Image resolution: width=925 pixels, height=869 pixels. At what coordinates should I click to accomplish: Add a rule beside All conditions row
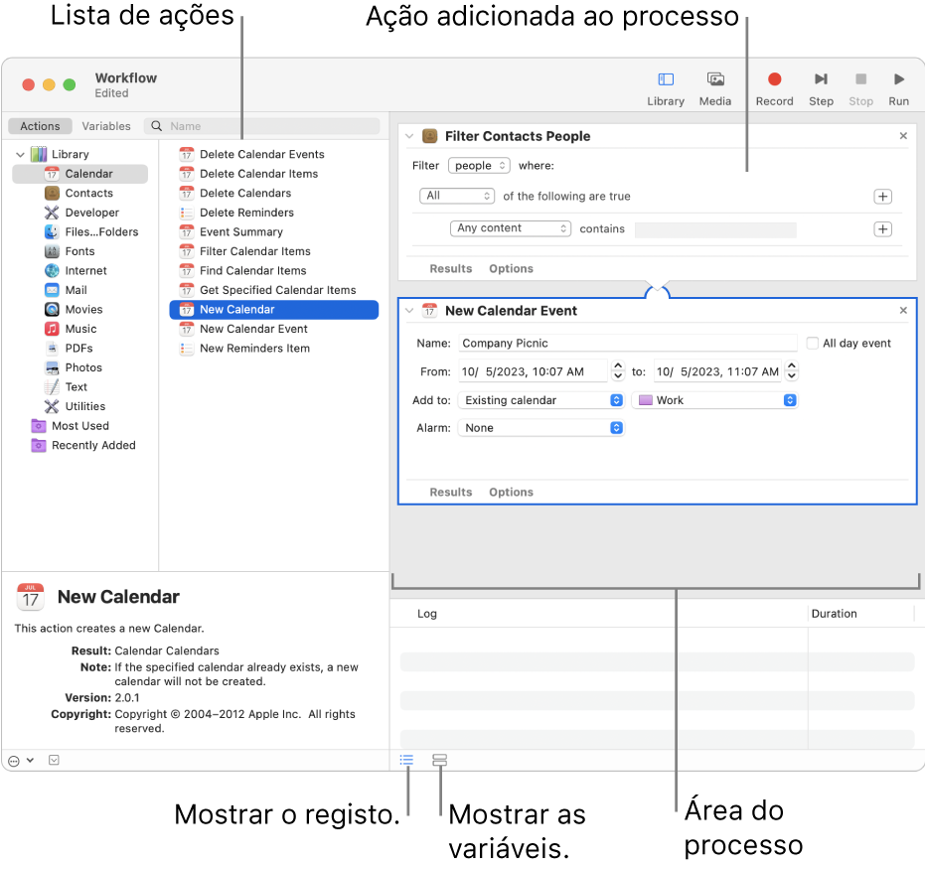point(882,197)
